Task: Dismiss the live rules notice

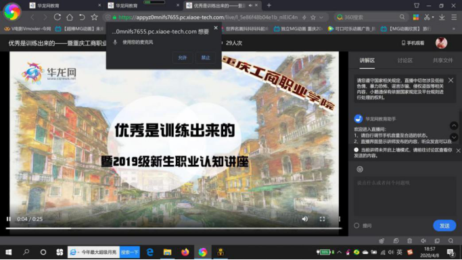Action: (x=451, y=80)
